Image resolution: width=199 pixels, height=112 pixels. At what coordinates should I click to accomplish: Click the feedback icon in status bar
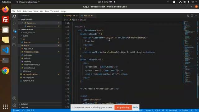(x=192, y=110)
